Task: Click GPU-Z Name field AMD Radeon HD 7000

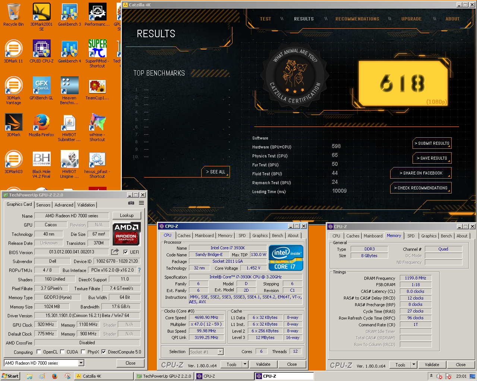Action: [72, 216]
